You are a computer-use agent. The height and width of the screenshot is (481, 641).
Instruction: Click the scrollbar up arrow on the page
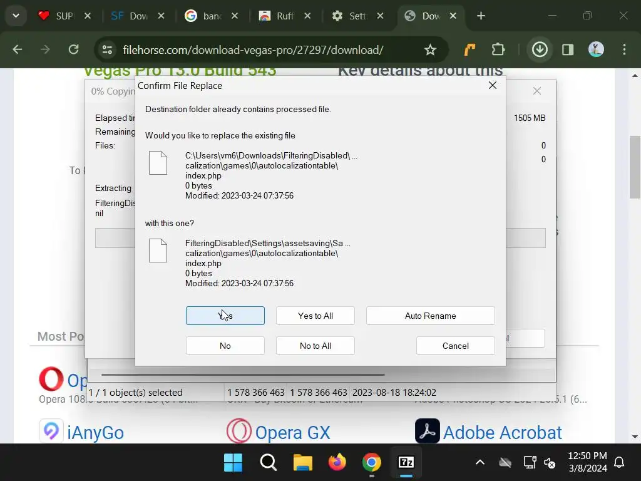[x=635, y=76]
